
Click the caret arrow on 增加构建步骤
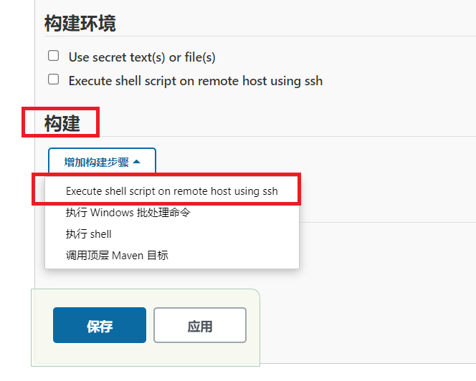coord(137,162)
